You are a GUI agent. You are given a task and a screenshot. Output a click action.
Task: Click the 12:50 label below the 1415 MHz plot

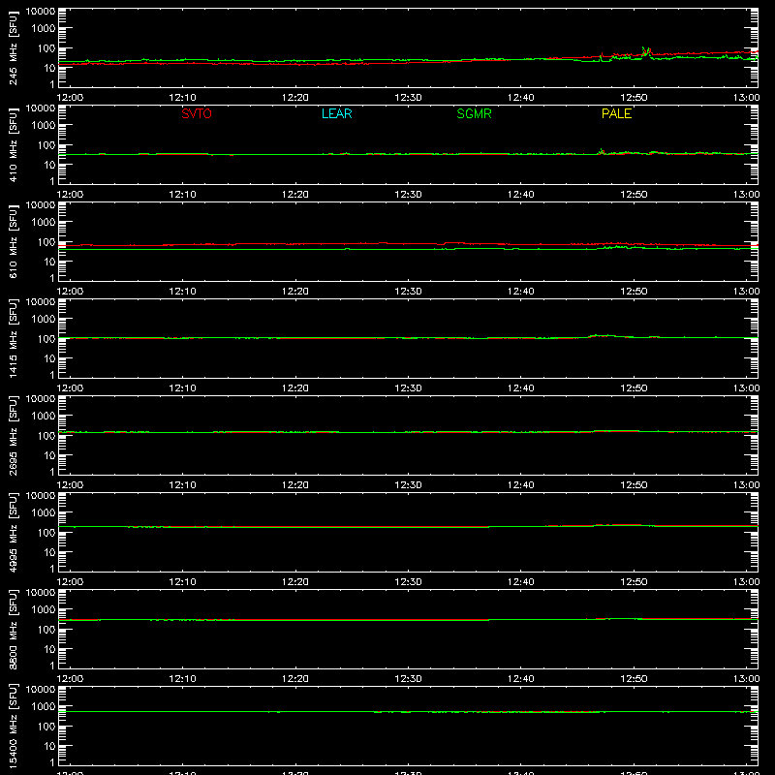pos(634,388)
